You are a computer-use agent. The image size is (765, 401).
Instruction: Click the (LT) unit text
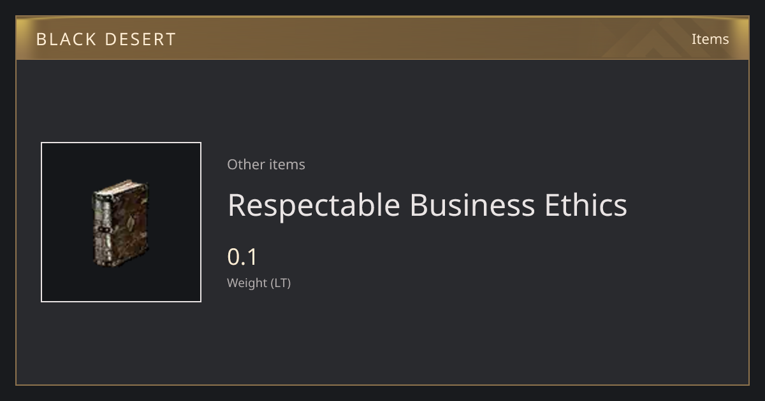(x=281, y=283)
